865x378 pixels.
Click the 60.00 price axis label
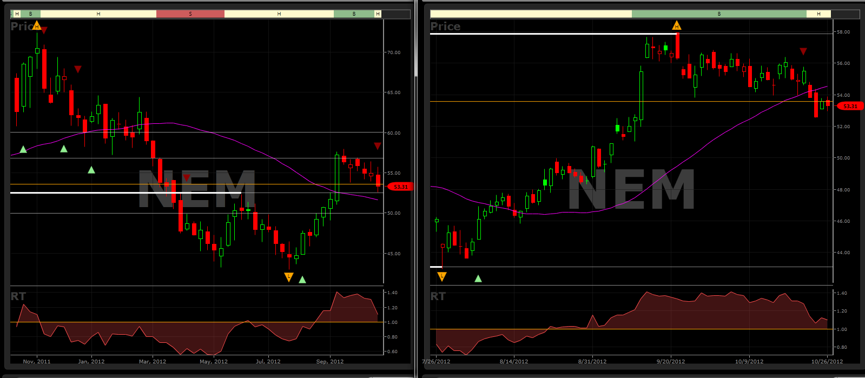coord(393,133)
